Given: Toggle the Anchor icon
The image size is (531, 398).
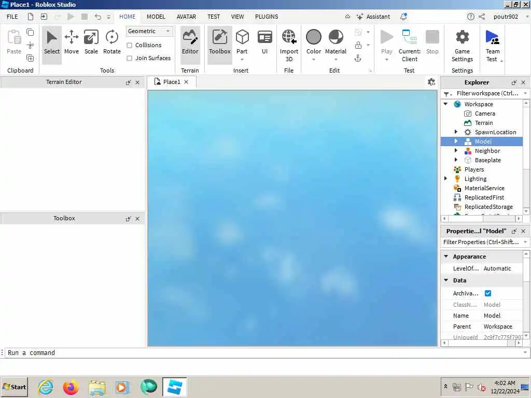Looking at the screenshot, I should point(358,58).
